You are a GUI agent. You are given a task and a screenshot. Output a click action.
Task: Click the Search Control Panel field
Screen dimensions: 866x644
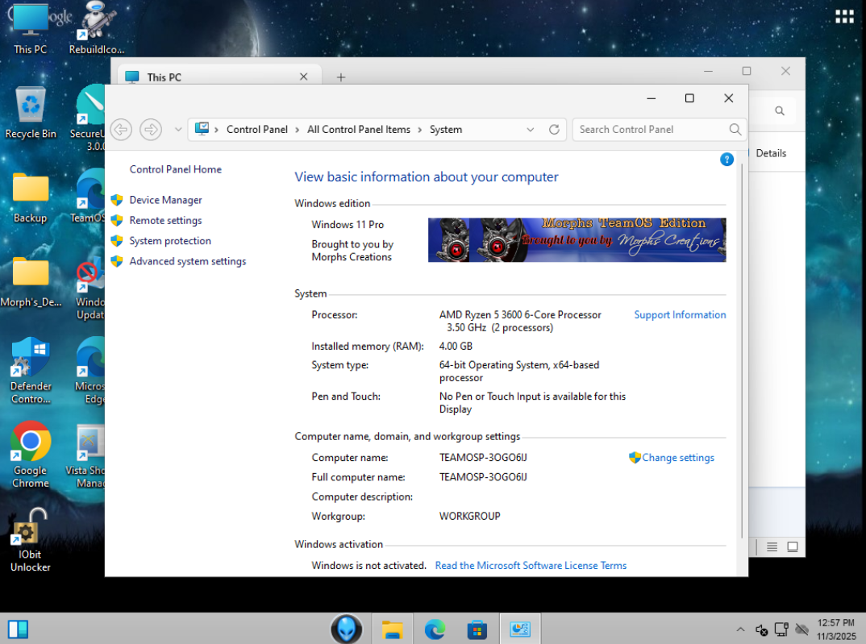(x=650, y=129)
